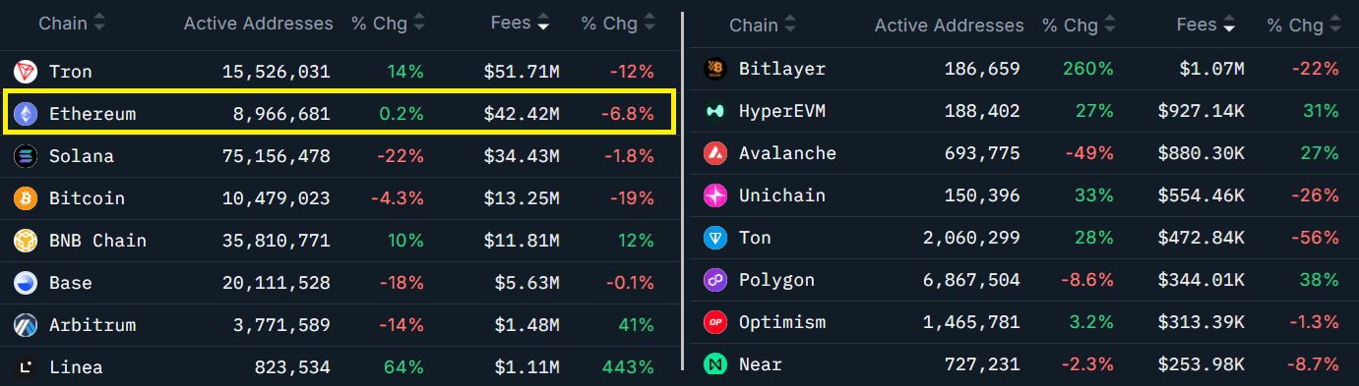Image resolution: width=1359 pixels, height=386 pixels.
Task: Click the BNB Chain logo icon
Action: point(25,241)
